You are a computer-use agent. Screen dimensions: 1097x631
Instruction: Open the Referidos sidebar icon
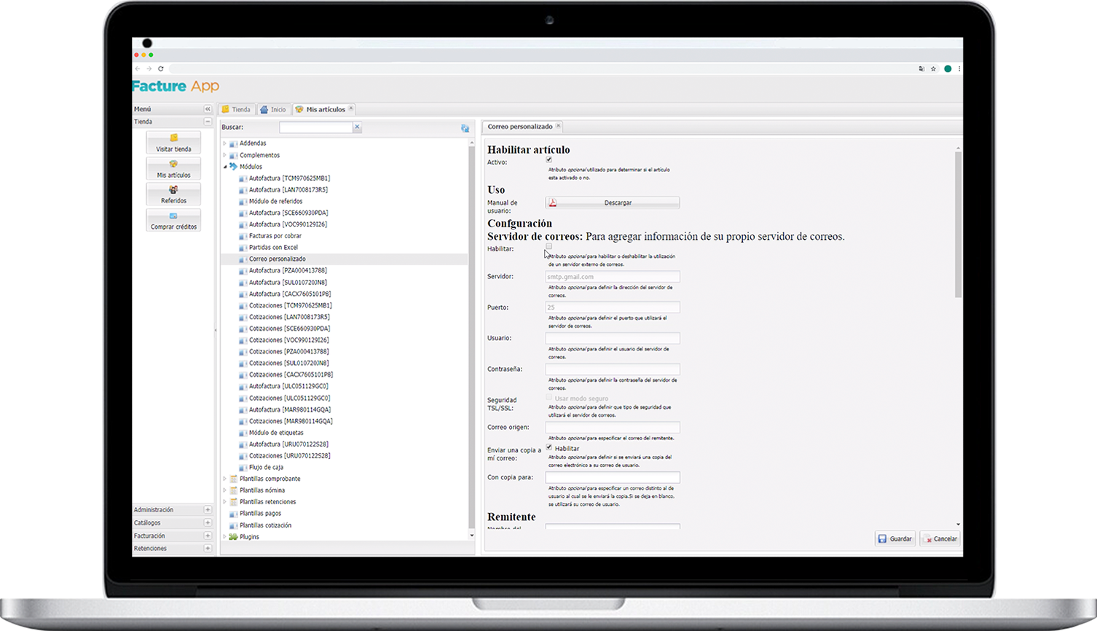click(173, 194)
